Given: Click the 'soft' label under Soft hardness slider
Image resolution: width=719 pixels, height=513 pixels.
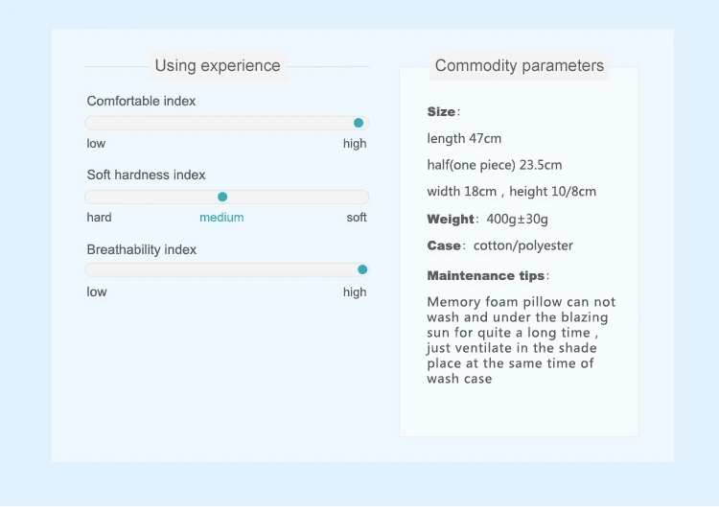Looking at the screenshot, I should 357,218.
